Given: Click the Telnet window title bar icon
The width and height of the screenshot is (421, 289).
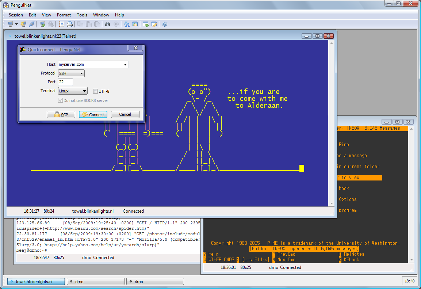Looking at the screenshot, I should tap(10, 36).
